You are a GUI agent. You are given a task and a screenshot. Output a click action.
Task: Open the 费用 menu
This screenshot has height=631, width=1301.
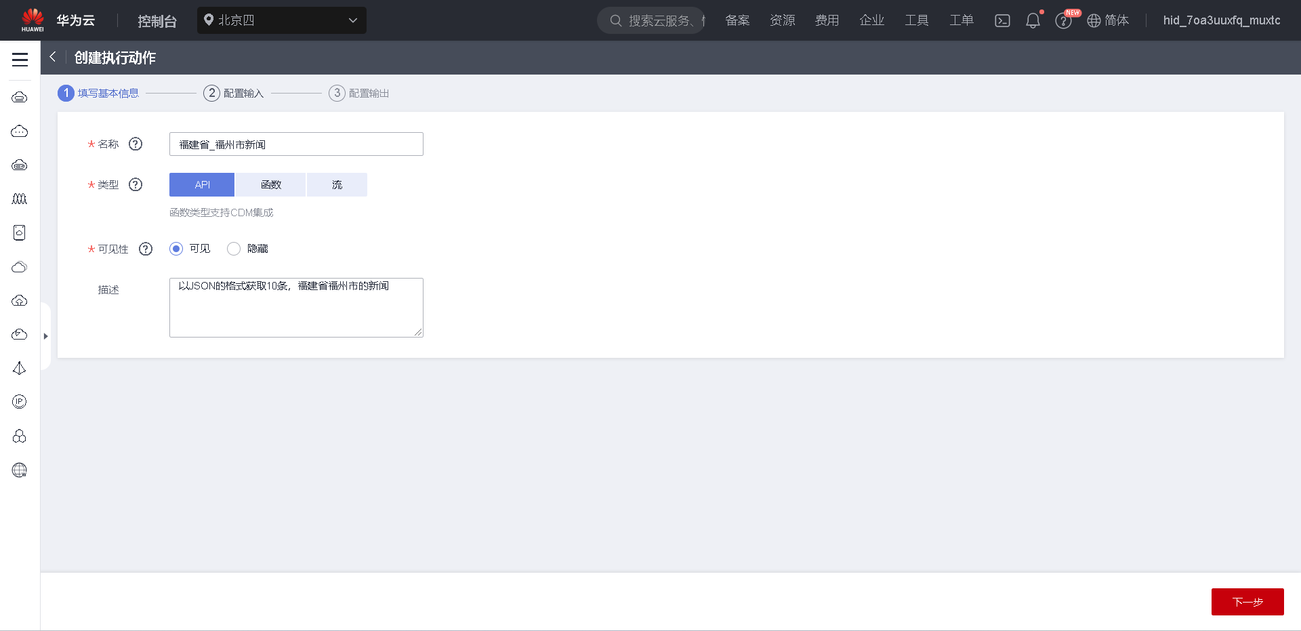pyautogui.click(x=827, y=20)
